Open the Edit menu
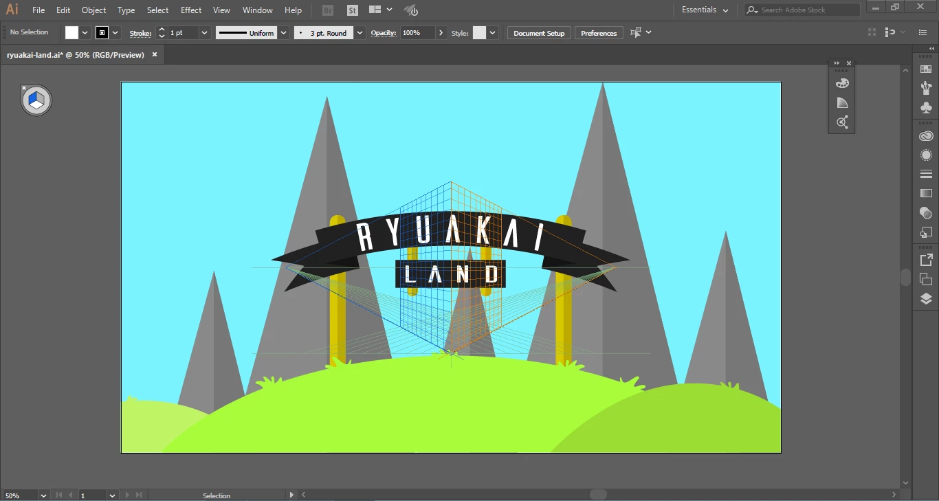 (x=63, y=10)
